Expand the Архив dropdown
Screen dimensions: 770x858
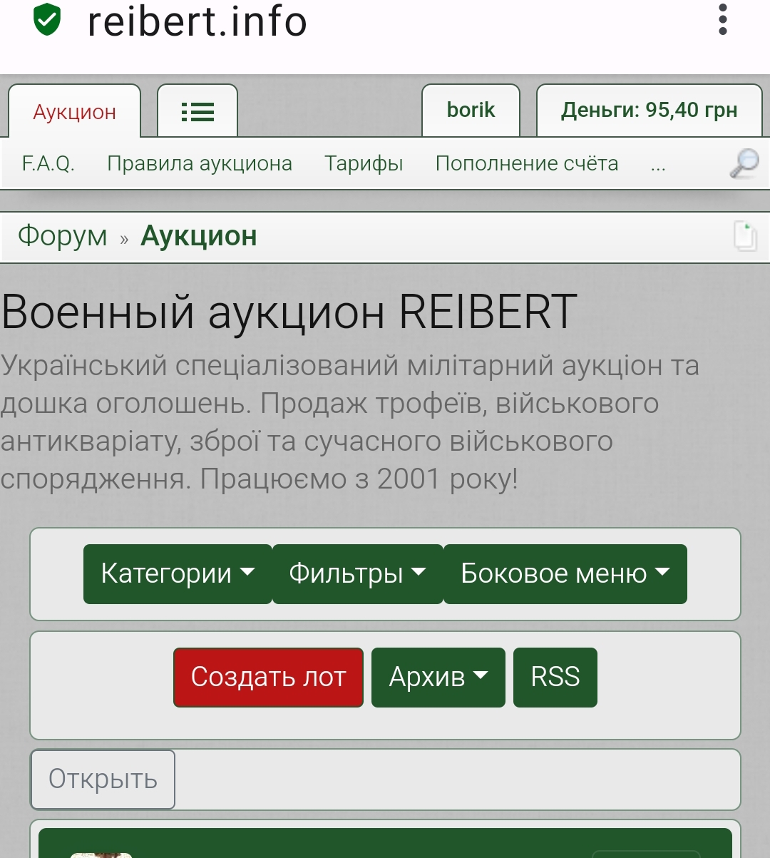click(438, 677)
